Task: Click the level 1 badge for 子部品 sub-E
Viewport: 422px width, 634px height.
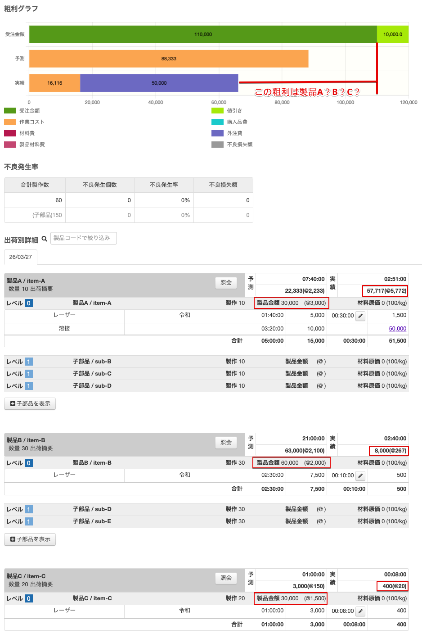Action: point(29,521)
